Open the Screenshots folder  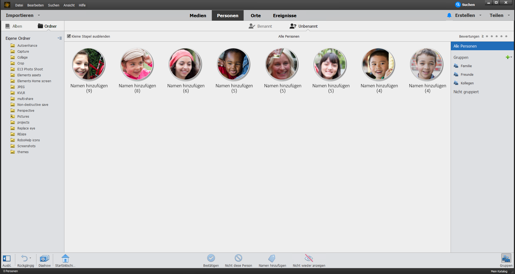(26, 146)
